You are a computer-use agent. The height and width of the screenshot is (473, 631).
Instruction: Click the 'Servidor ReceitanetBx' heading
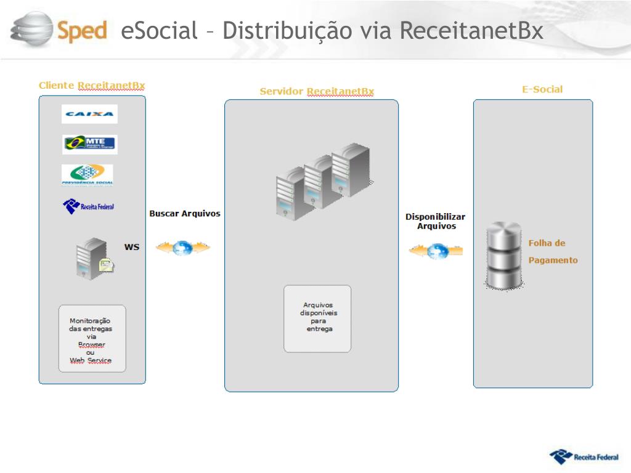click(x=317, y=91)
